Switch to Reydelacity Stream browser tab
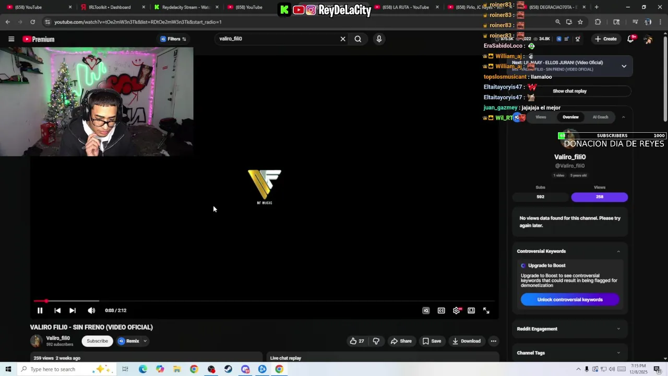The height and width of the screenshot is (376, 668). [185, 7]
